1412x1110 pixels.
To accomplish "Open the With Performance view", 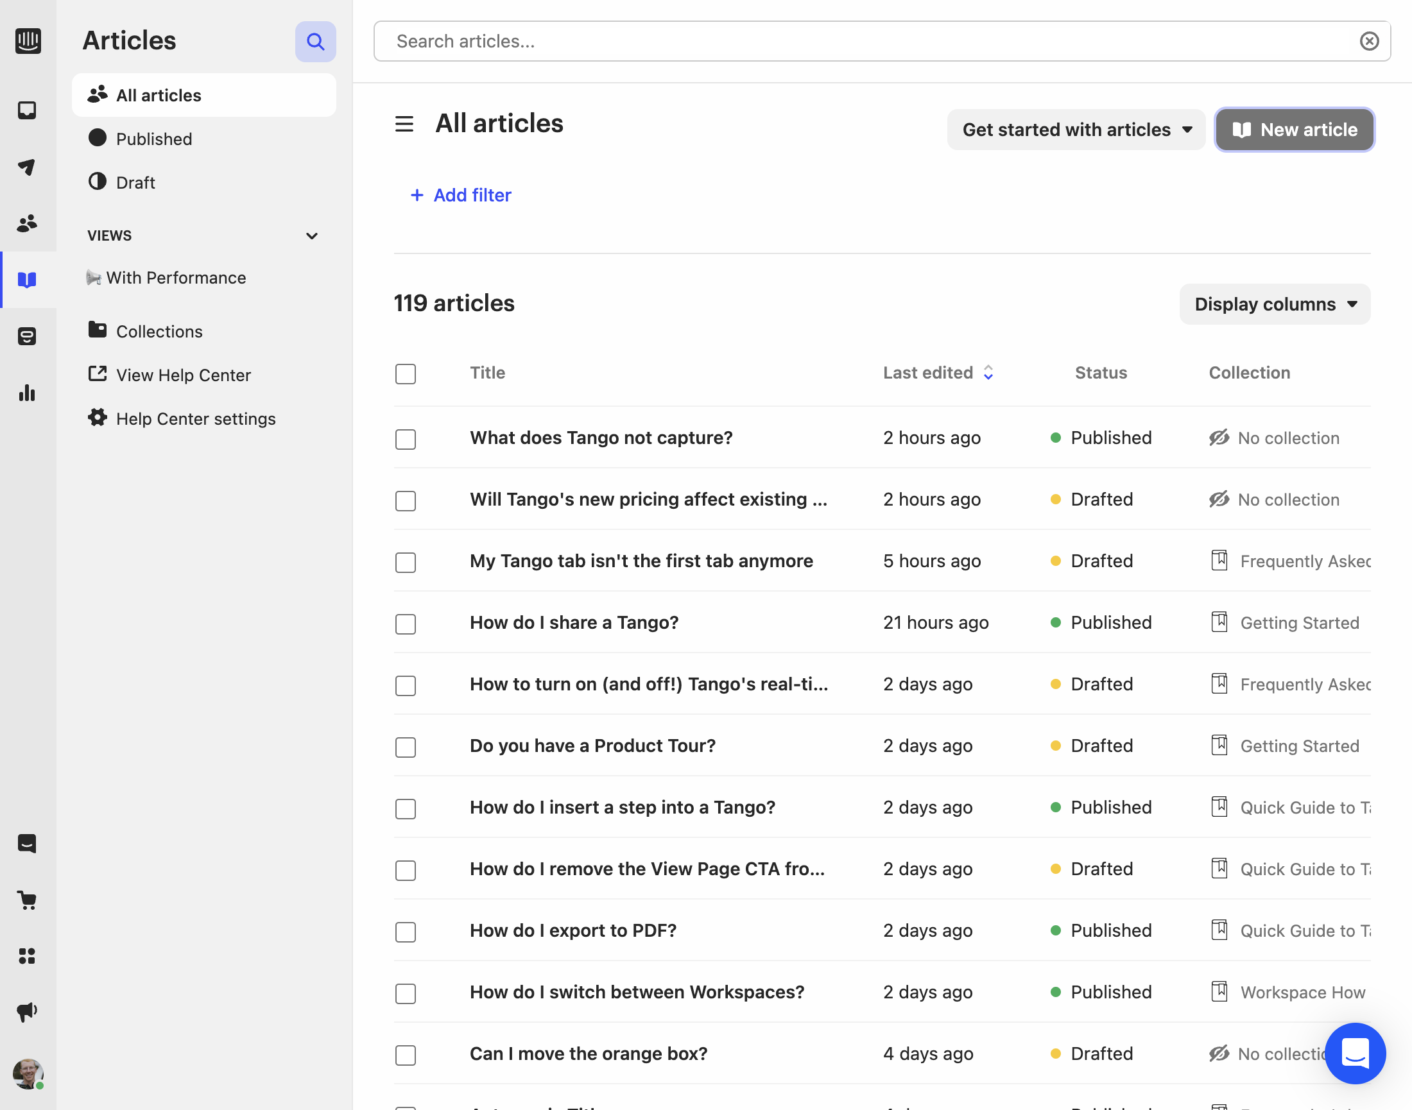I will pyautogui.click(x=166, y=278).
